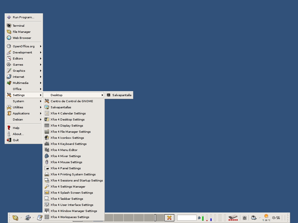The height and width of the screenshot is (223, 298).
Task: Expand the OpenOffice.org submenu arrow
Action: (x=40, y=46)
